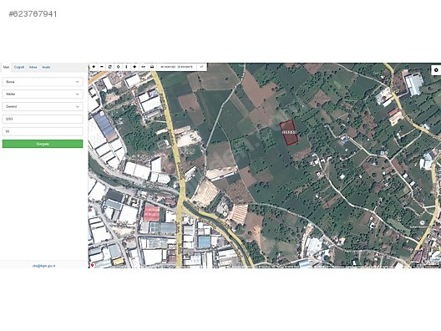Zoom in with the plus icon

tap(94, 67)
